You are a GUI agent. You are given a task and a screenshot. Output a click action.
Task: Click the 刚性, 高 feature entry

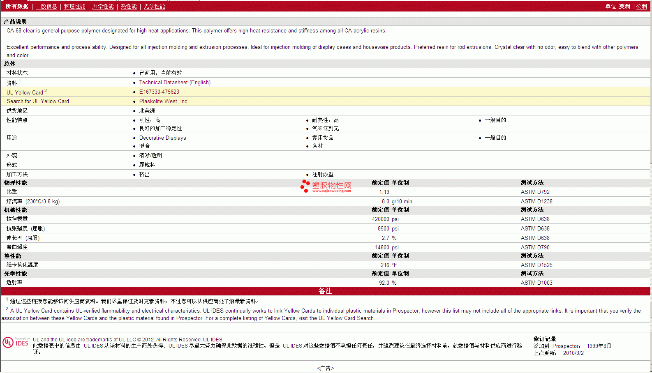150,120
